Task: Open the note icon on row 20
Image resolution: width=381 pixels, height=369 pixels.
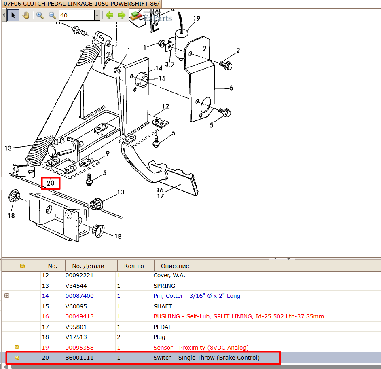Action: (x=17, y=358)
